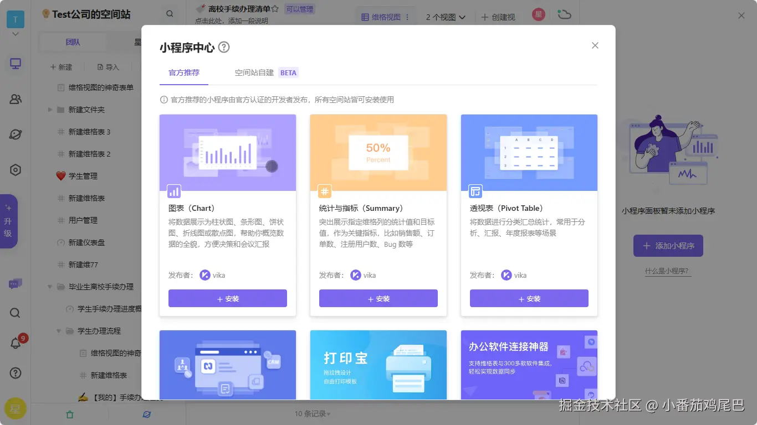
Task: Click red collaborator avatar 星 in top bar
Action: point(538,14)
